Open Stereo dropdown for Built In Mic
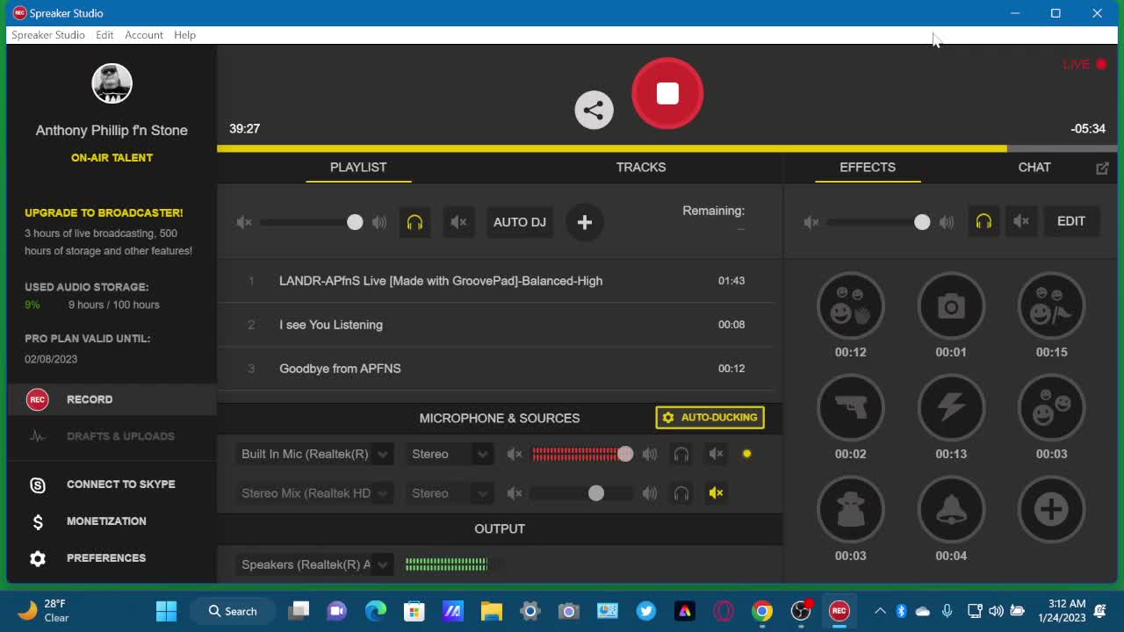 point(449,454)
